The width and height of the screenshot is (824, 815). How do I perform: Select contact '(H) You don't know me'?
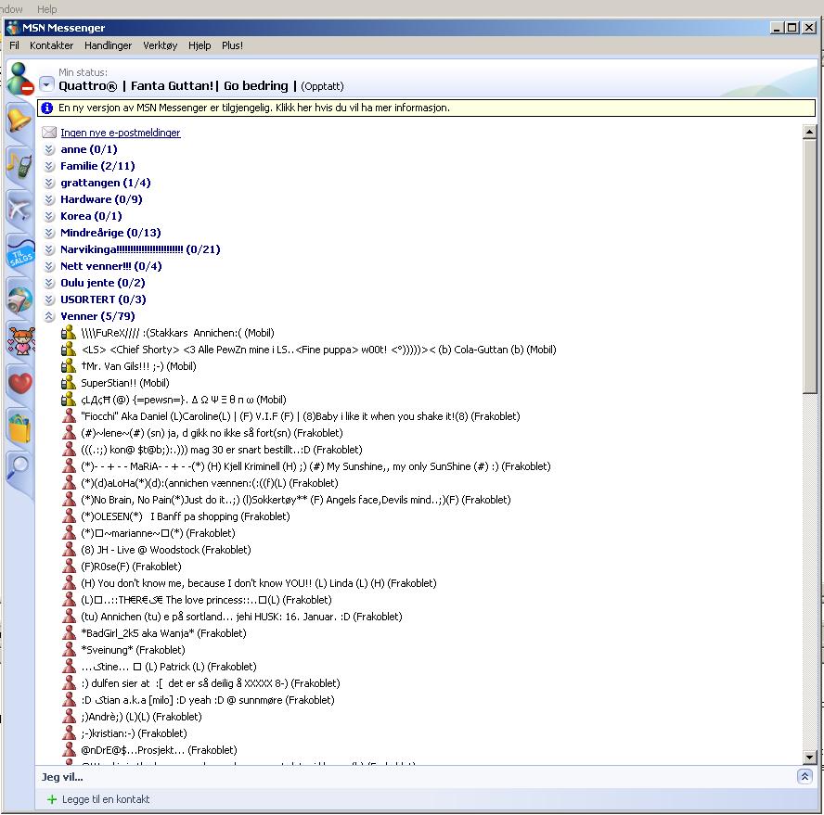coord(259,583)
